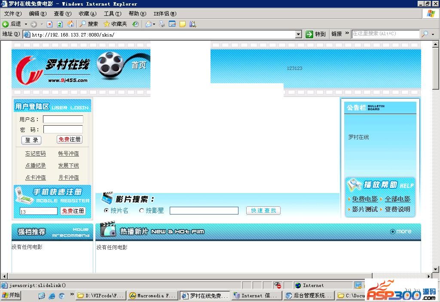Open the 搜索 search pane
Screen dimensions: 440x302
[x=89, y=24]
